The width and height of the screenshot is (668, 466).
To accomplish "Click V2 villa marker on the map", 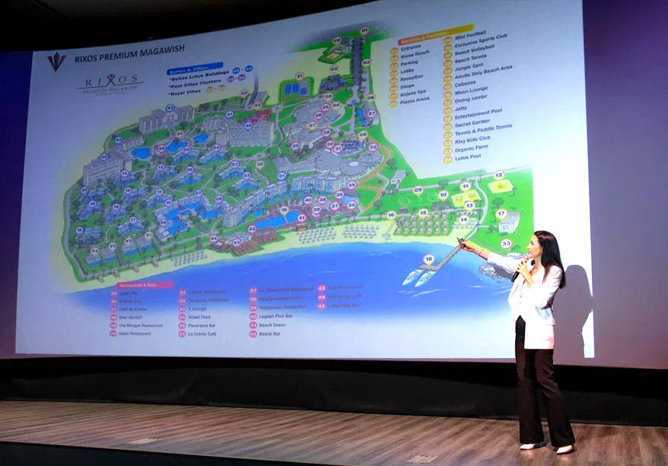I will 129,241.
